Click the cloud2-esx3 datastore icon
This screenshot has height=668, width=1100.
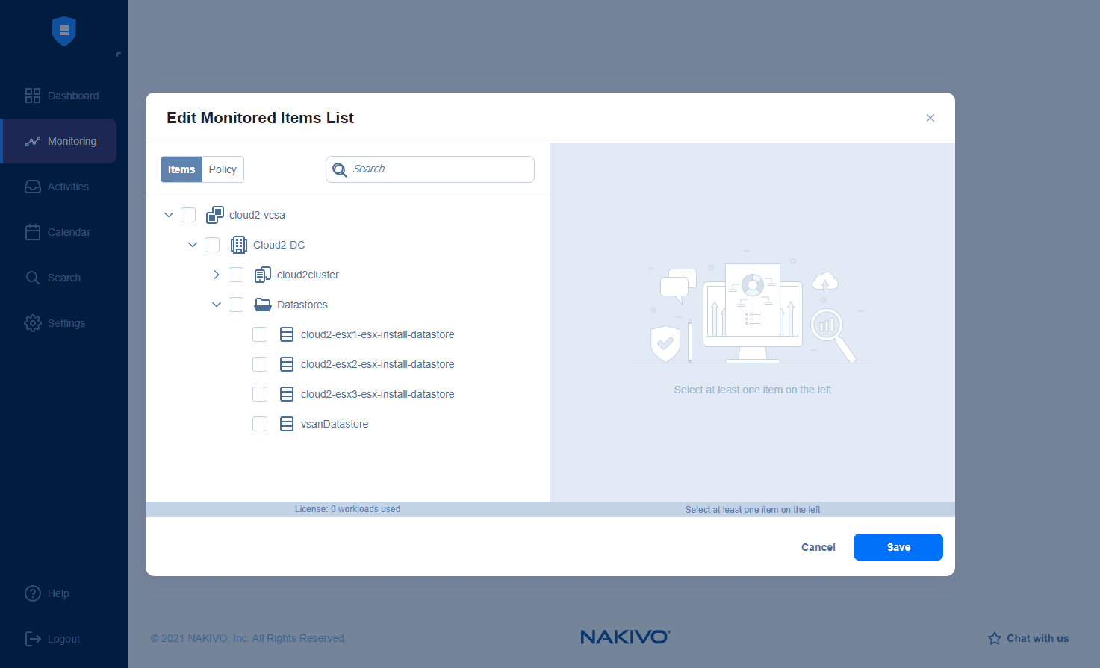[287, 394]
